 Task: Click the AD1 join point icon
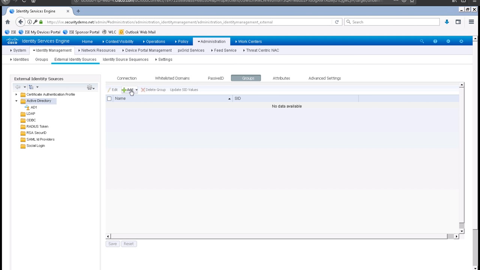27,107
